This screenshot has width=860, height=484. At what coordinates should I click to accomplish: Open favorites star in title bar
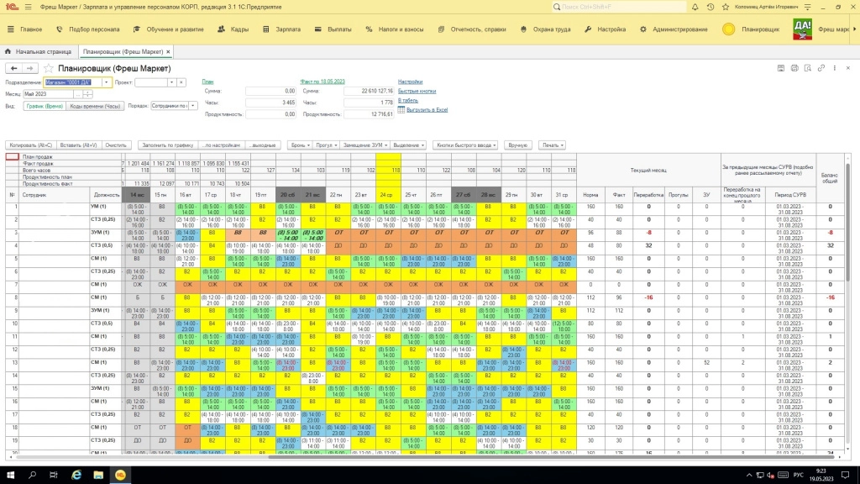pyautogui.click(x=727, y=7)
